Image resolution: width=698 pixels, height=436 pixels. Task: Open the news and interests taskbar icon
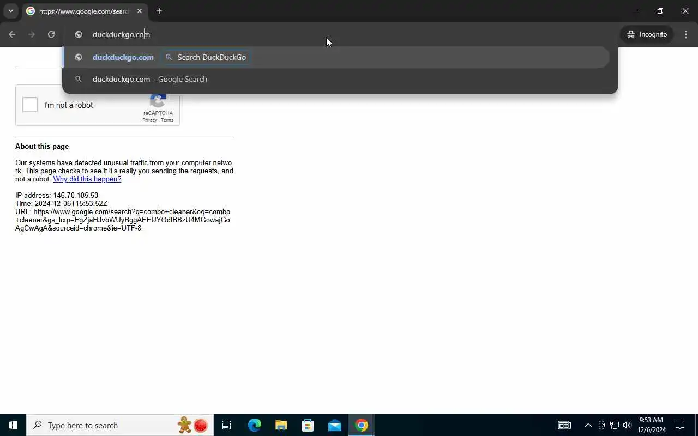point(564,425)
